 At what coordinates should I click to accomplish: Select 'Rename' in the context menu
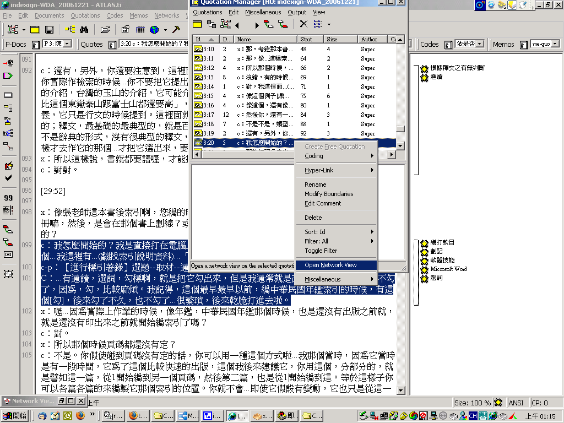[x=336, y=185]
